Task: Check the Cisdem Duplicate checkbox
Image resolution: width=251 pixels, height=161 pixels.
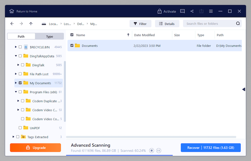Action: tap(23, 101)
